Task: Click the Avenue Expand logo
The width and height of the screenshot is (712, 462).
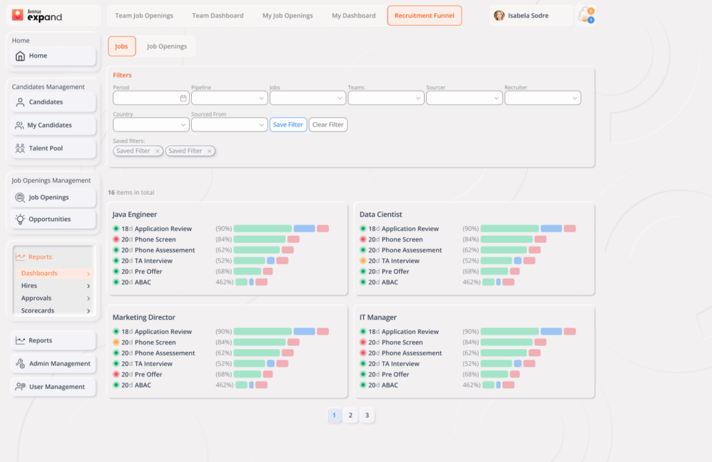Action: click(x=37, y=15)
